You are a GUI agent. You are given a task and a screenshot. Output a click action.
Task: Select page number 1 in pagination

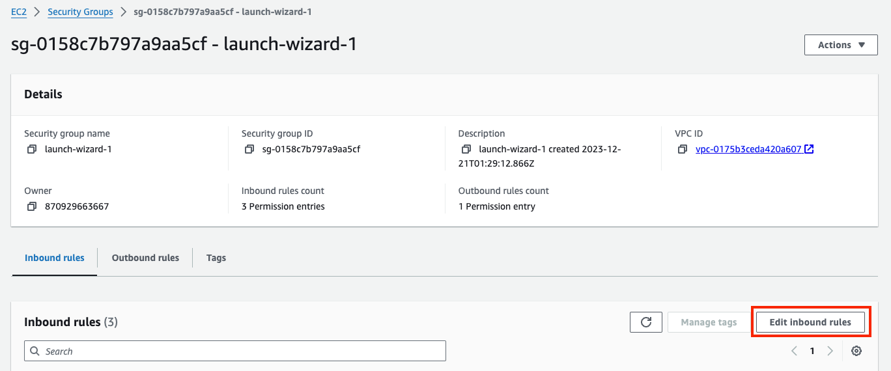point(812,351)
